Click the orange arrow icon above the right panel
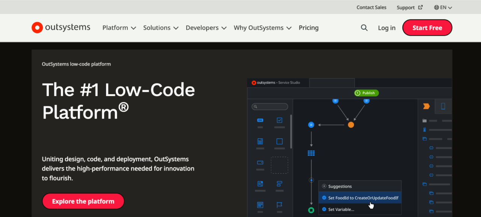The width and height of the screenshot is (481, 217). (426, 106)
